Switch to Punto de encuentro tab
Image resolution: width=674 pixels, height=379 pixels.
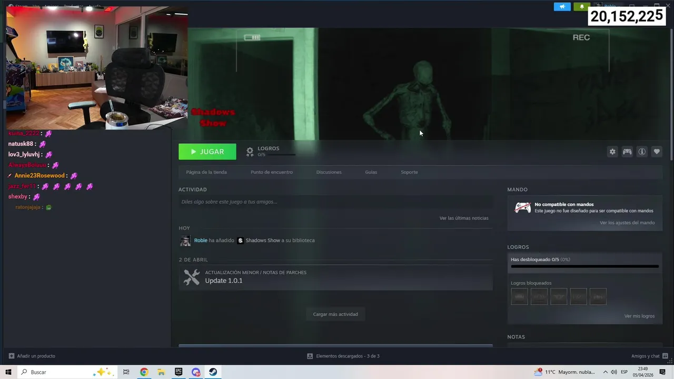click(272, 172)
